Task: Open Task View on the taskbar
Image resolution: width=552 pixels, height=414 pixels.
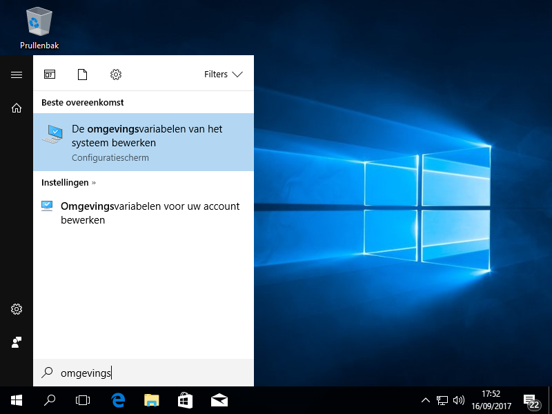Action: click(83, 400)
